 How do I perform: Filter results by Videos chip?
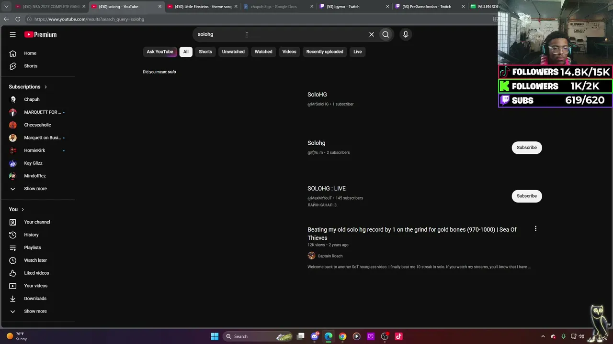(289, 52)
